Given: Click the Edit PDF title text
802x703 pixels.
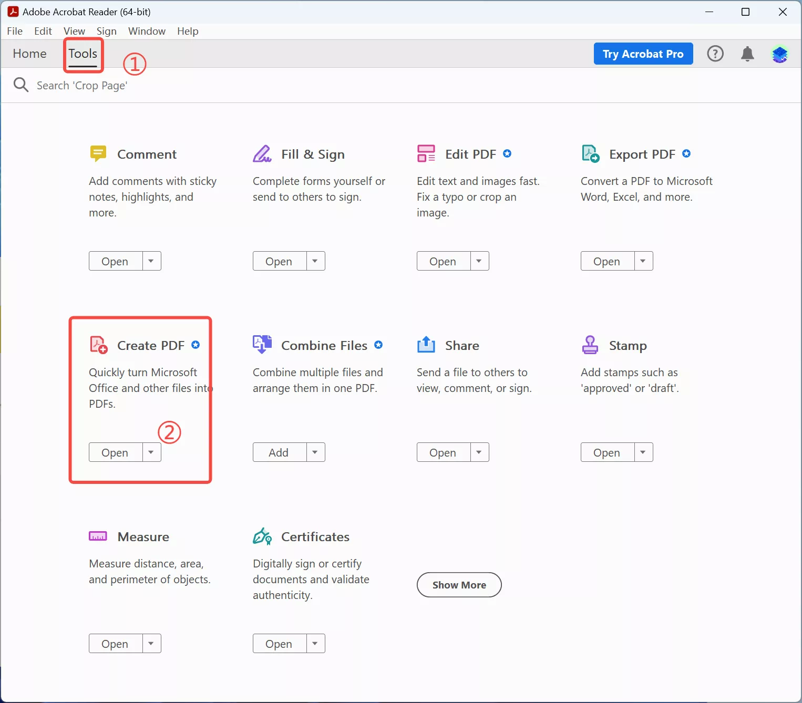Looking at the screenshot, I should click(x=471, y=154).
